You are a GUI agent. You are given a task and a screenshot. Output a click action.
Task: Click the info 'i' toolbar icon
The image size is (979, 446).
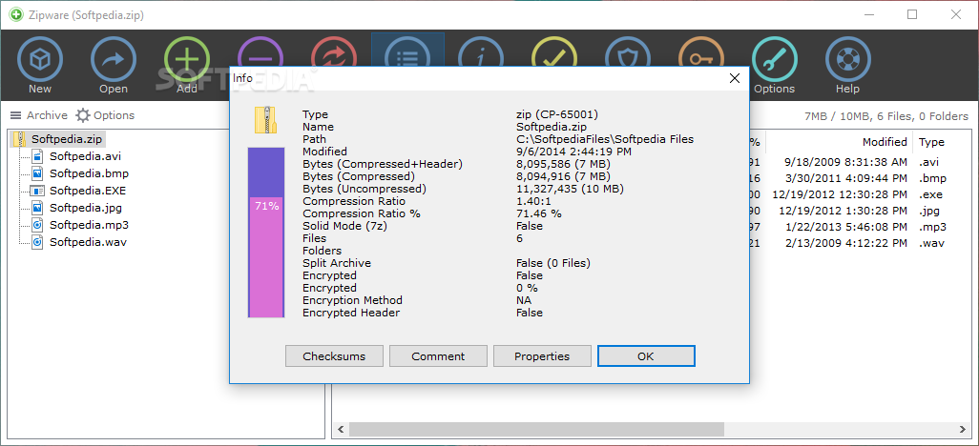481,51
